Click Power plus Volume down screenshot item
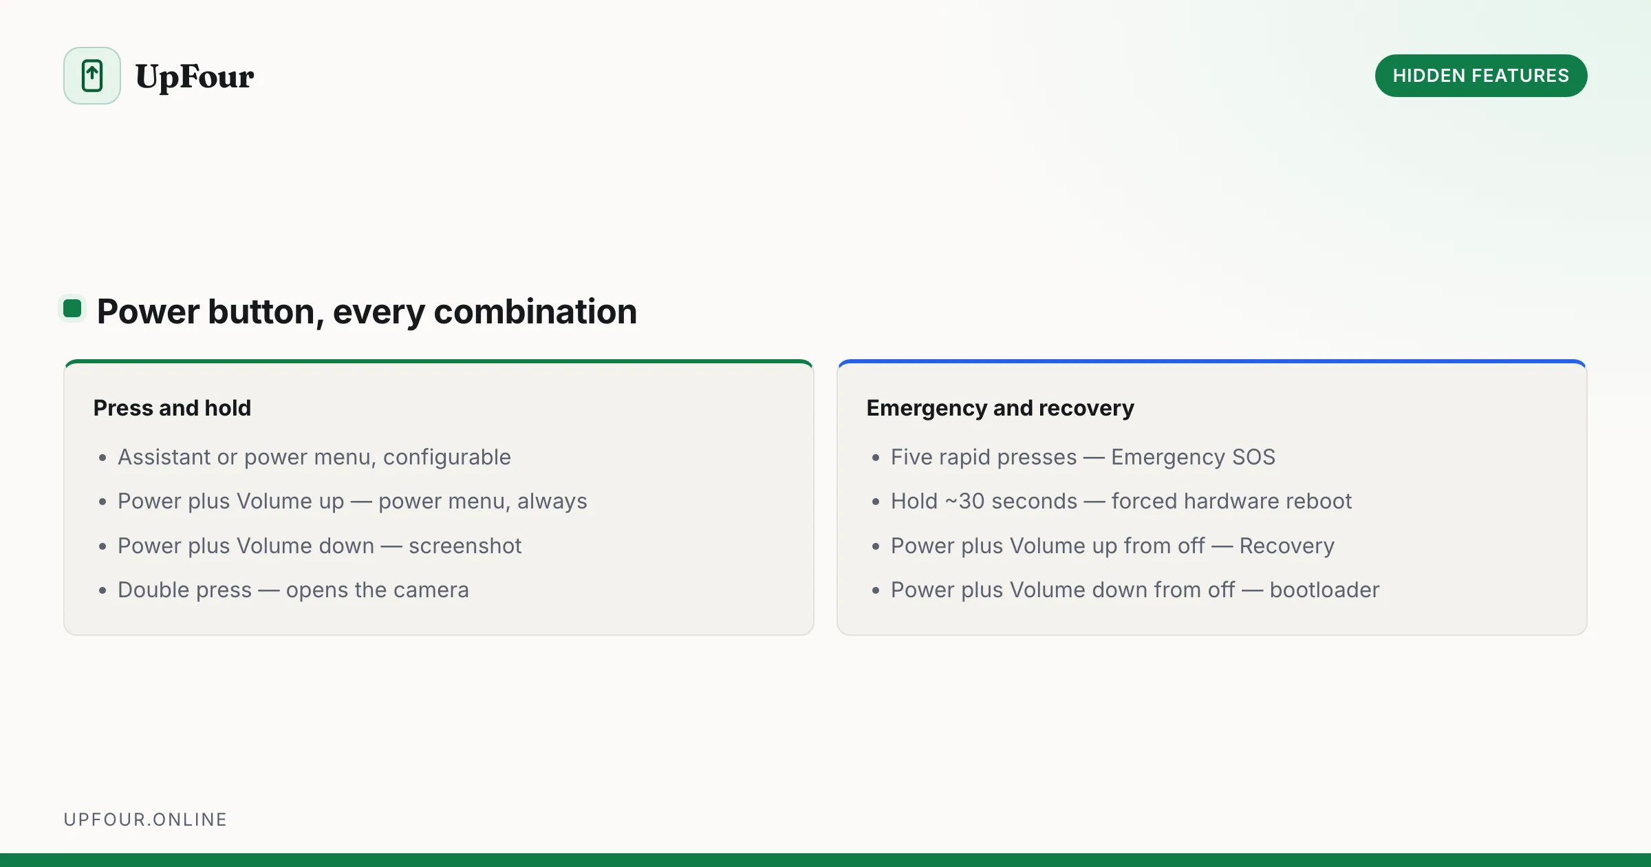 click(x=320, y=546)
